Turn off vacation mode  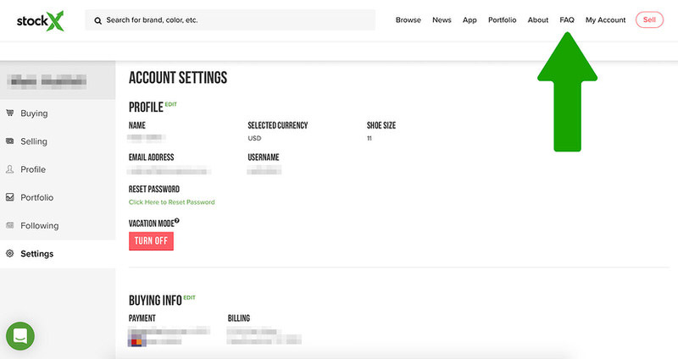(151, 241)
